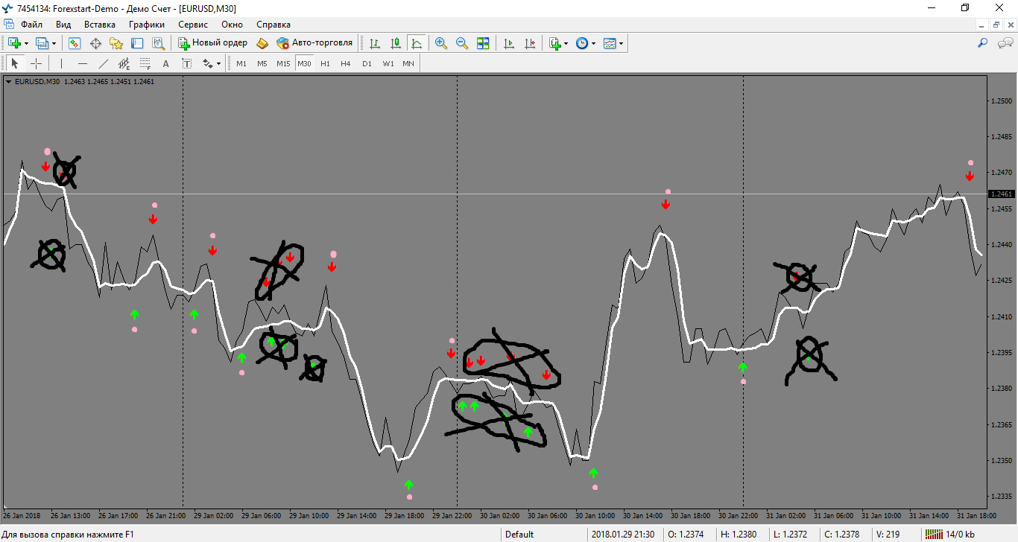
Task: Insert a text label (T icon)
Action: 186,63
